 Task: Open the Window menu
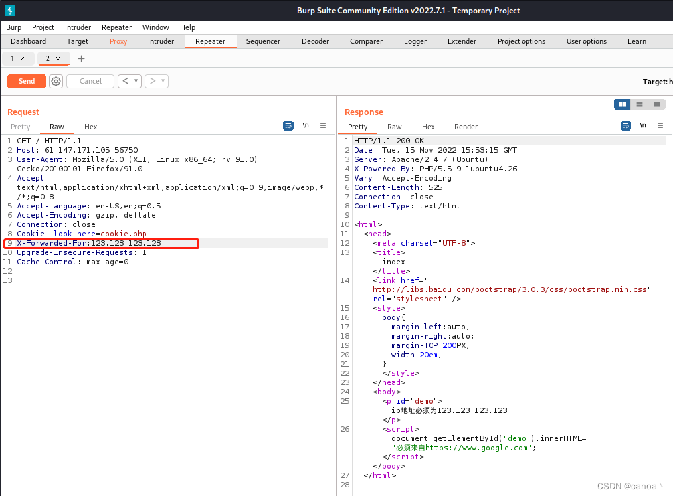tap(155, 27)
